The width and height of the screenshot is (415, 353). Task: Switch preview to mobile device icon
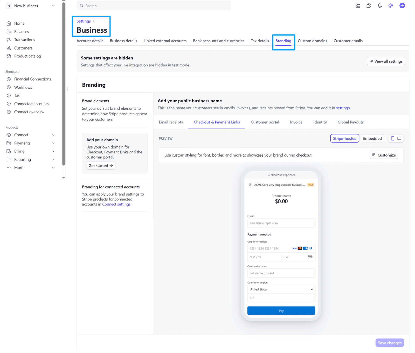393,138
